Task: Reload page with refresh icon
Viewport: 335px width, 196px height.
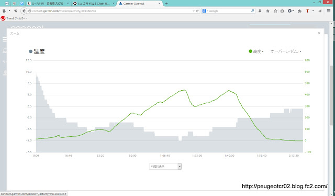Action: (x=197, y=11)
